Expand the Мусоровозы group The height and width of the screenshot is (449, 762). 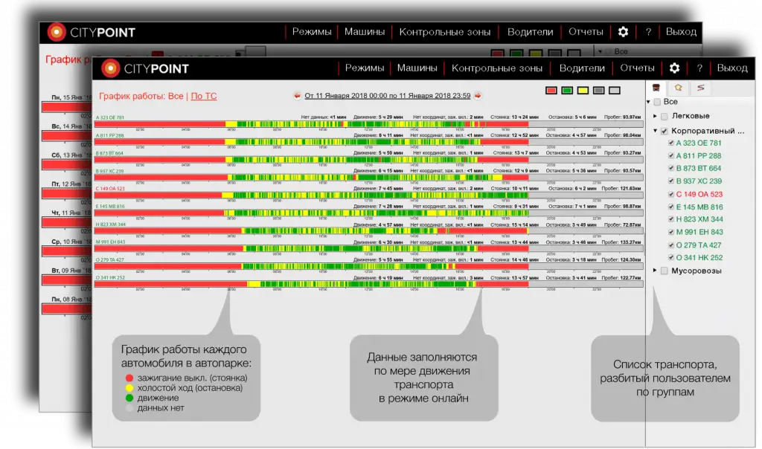[x=655, y=271]
